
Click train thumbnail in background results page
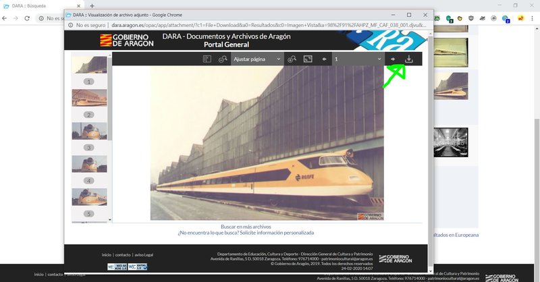point(451,86)
